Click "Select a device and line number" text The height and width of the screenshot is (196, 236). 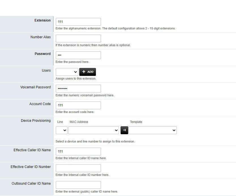click(x=95, y=141)
